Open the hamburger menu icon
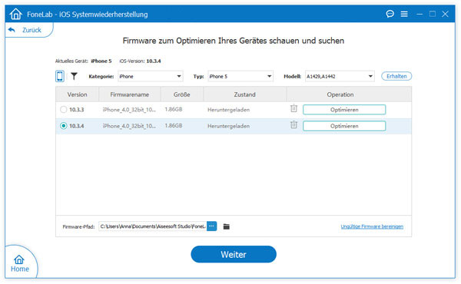The image size is (461, 284). click(x=404, y=14)
